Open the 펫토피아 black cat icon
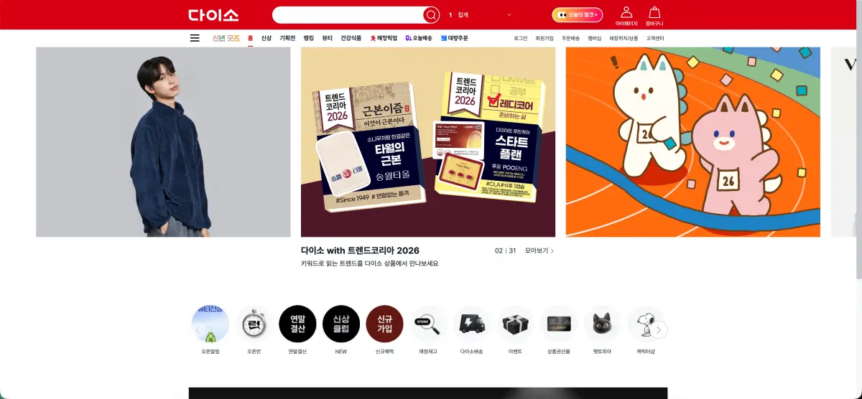 (x=602, y=324)
